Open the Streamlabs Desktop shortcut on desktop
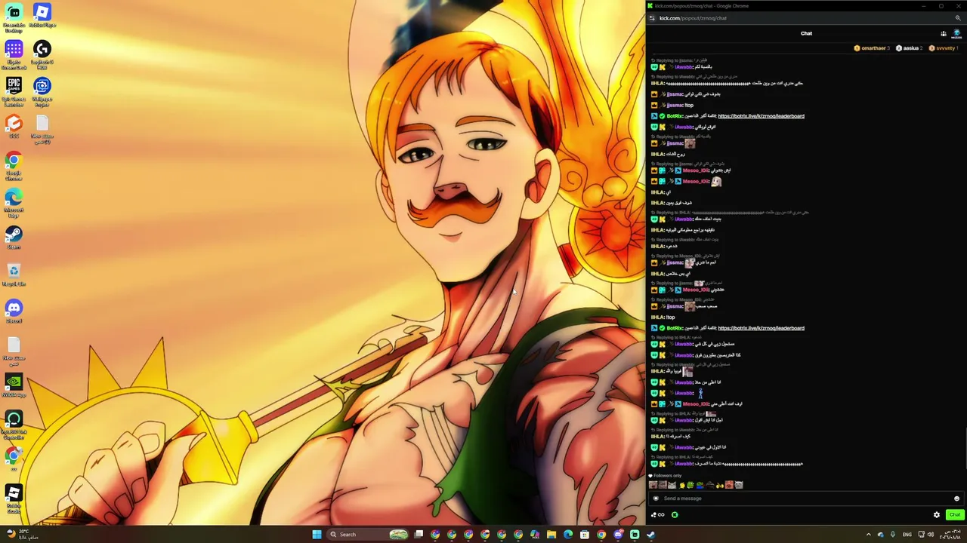The width and height of the screenshot is (967, 543). (x=14, y=17)
